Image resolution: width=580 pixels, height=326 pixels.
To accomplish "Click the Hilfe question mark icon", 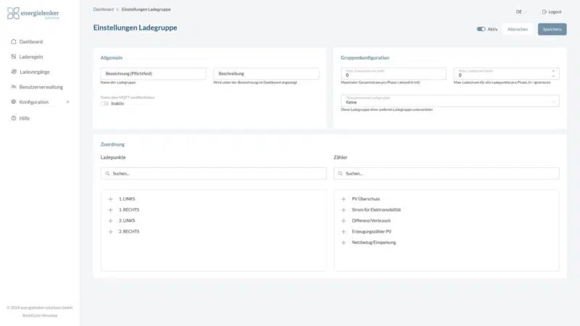I will click(x=14, y=117).
